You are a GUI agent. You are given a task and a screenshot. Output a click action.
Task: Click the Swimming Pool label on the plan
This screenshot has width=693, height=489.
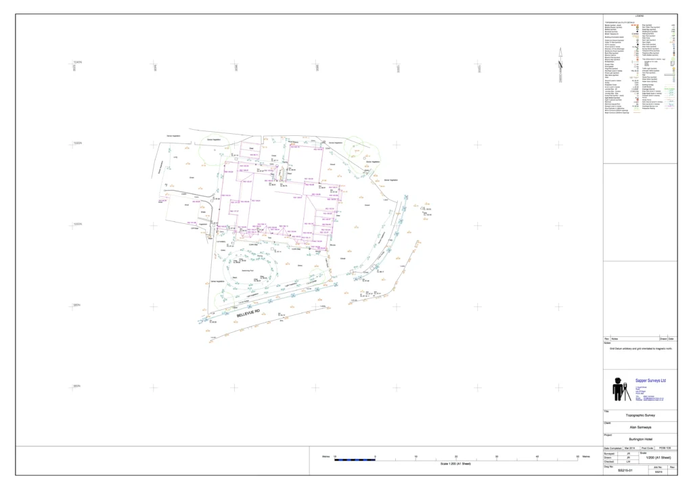[248, 270]
